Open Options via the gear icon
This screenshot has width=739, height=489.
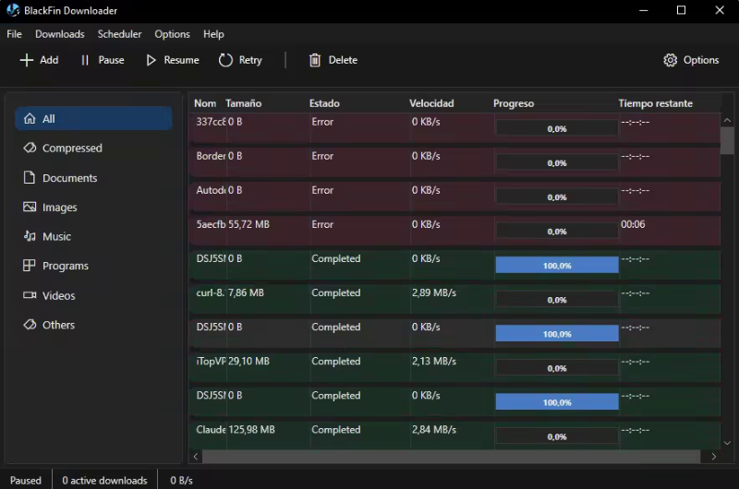click(670, 60)
